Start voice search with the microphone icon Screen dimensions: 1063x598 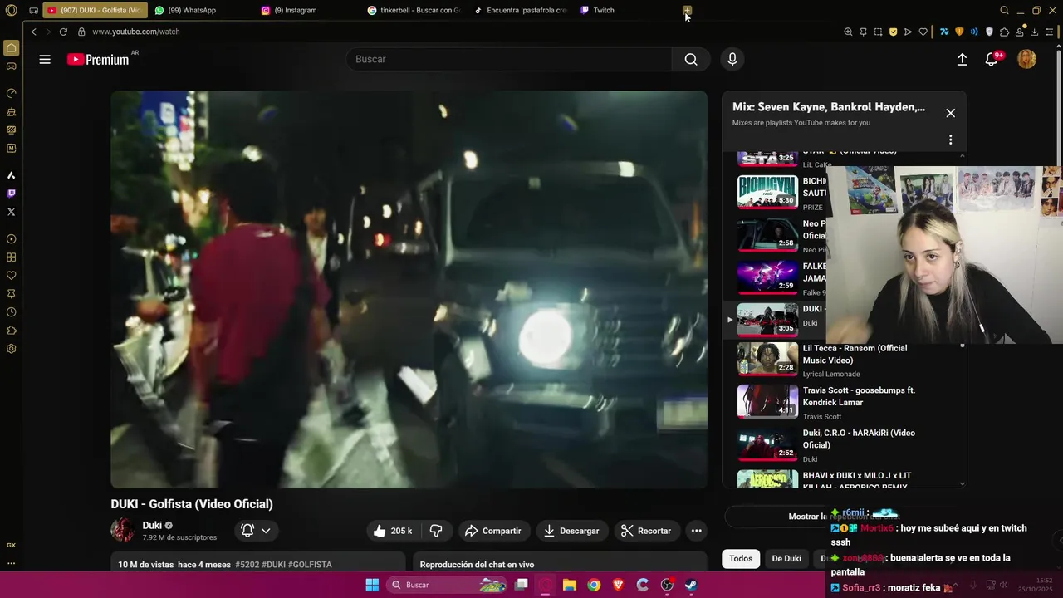[x=732, y=59]
